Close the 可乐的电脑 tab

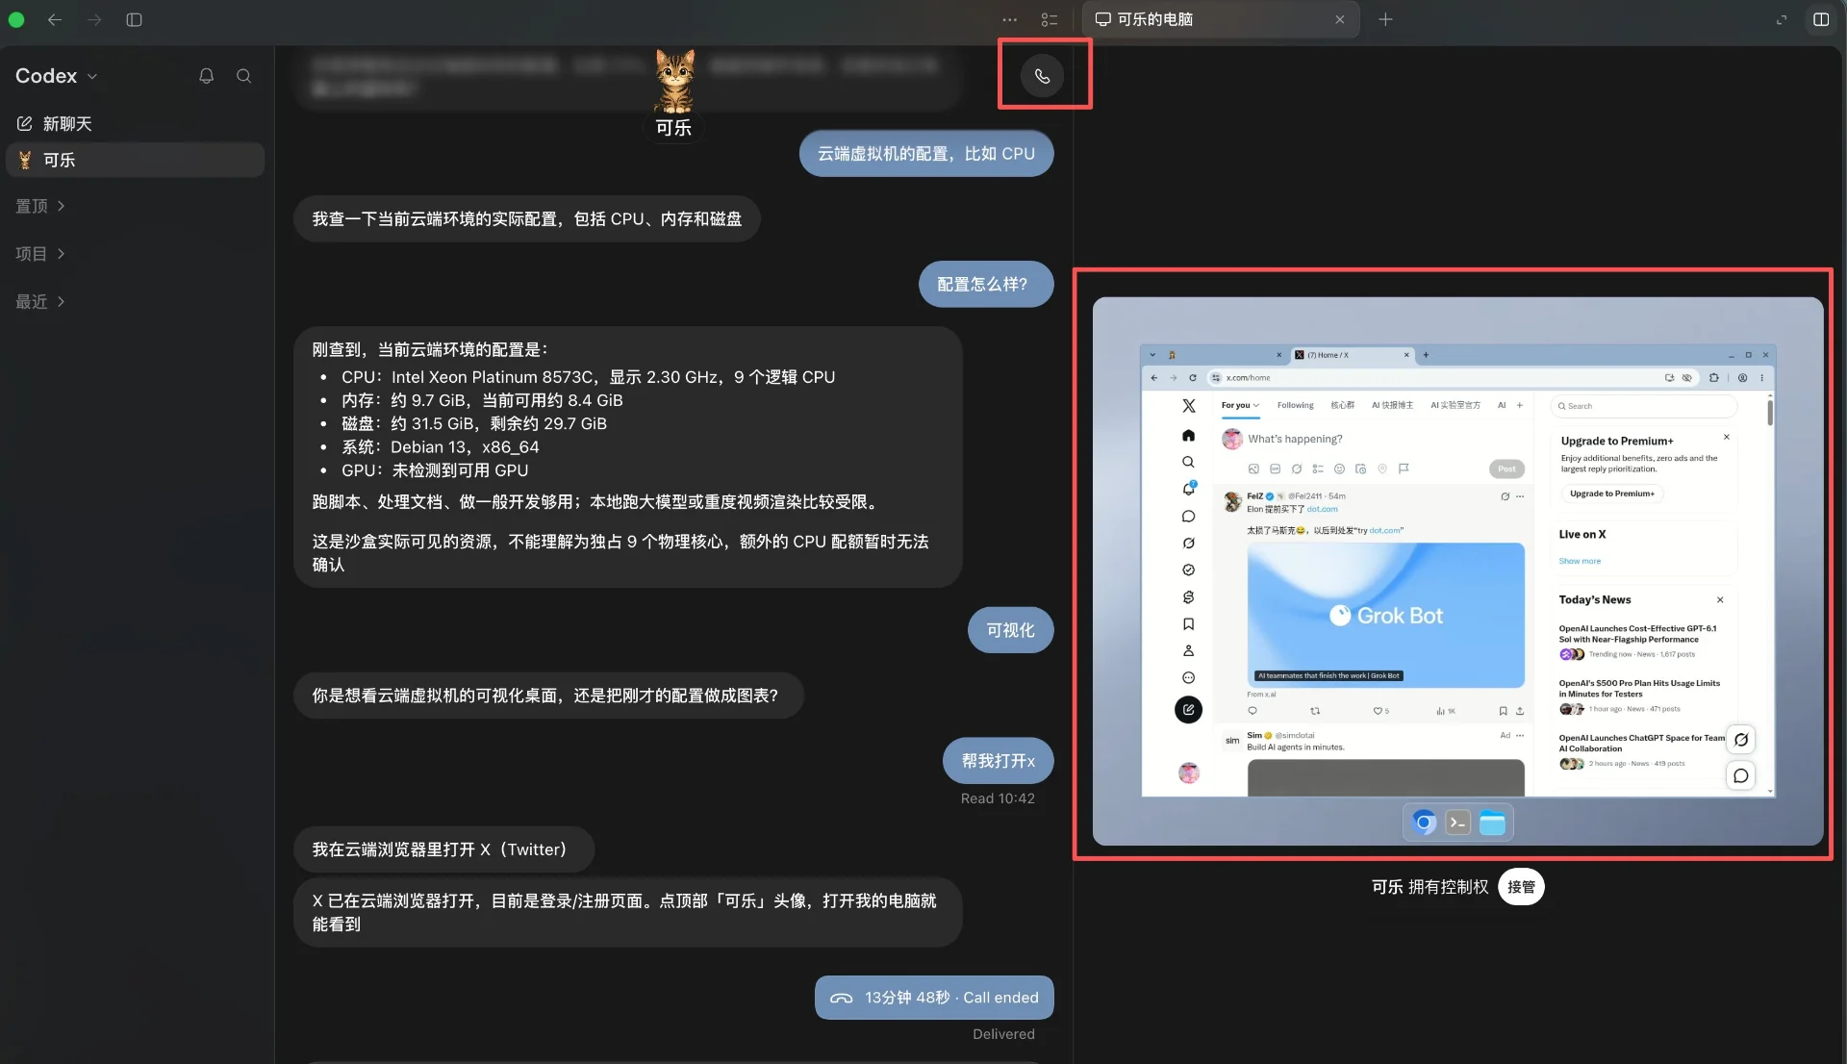click(1339, 19)
